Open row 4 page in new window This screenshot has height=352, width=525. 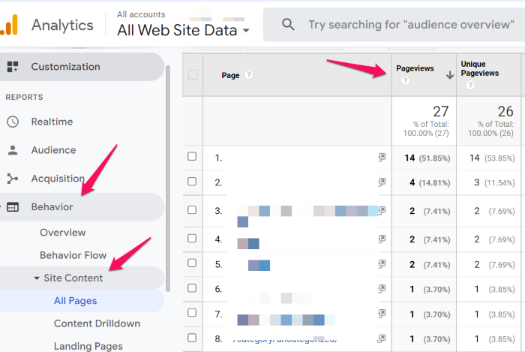pyautogui.click(x=382, y=239)
